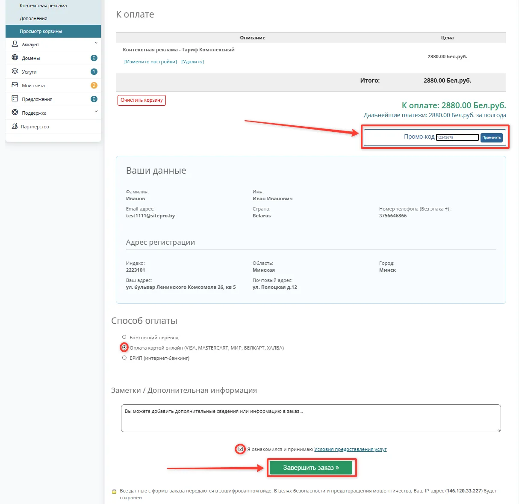Click the Account user icon in sidebar
This screenshot has height=504, width=519.
[15, 44]
